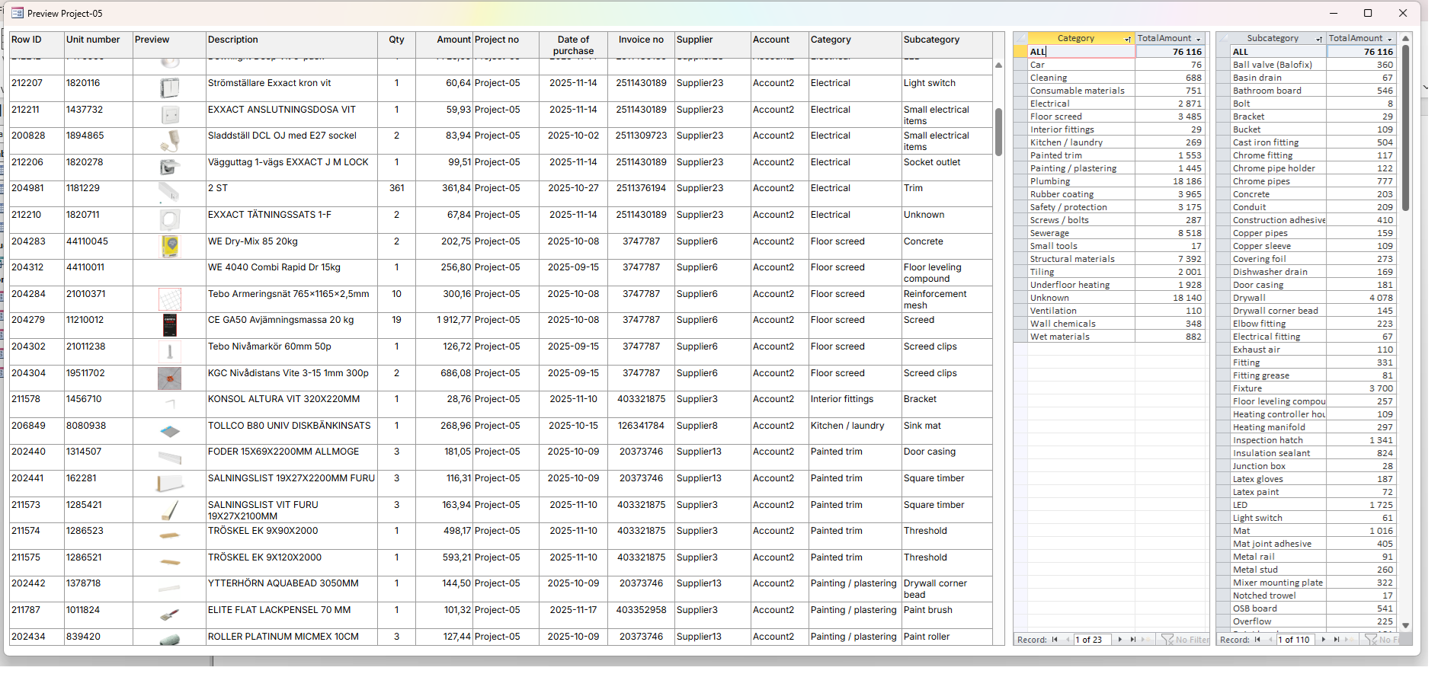Click invoice number 126341784
Screen dimensions: 1441x677
[641, 426]
